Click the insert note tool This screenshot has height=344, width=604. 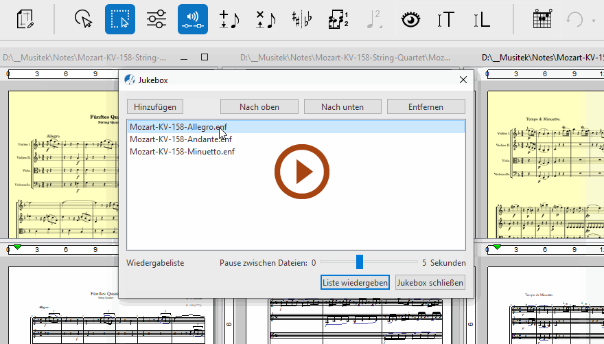point(229,19)
